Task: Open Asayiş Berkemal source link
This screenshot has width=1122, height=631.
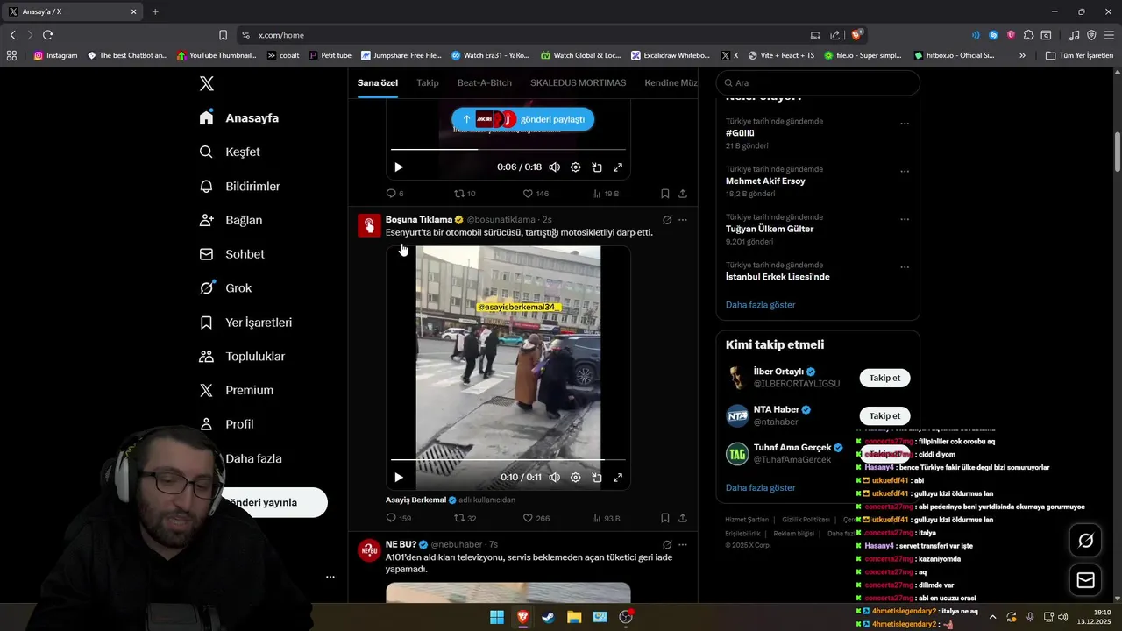Action: (x=415, y=500)
